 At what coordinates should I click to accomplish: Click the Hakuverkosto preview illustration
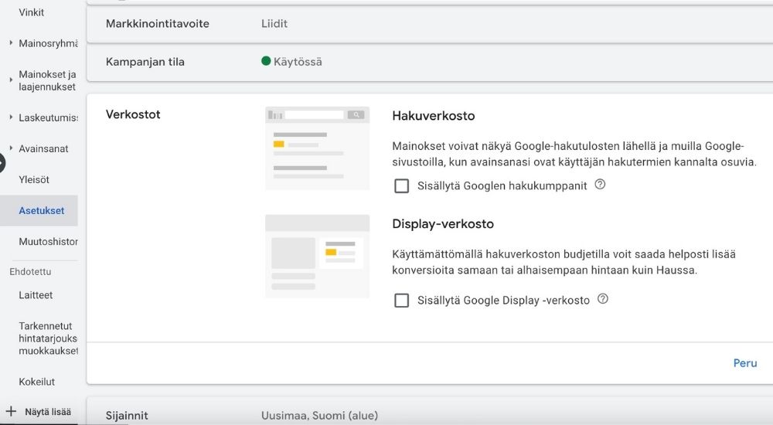pyautogui.click(x=317, y=148)
